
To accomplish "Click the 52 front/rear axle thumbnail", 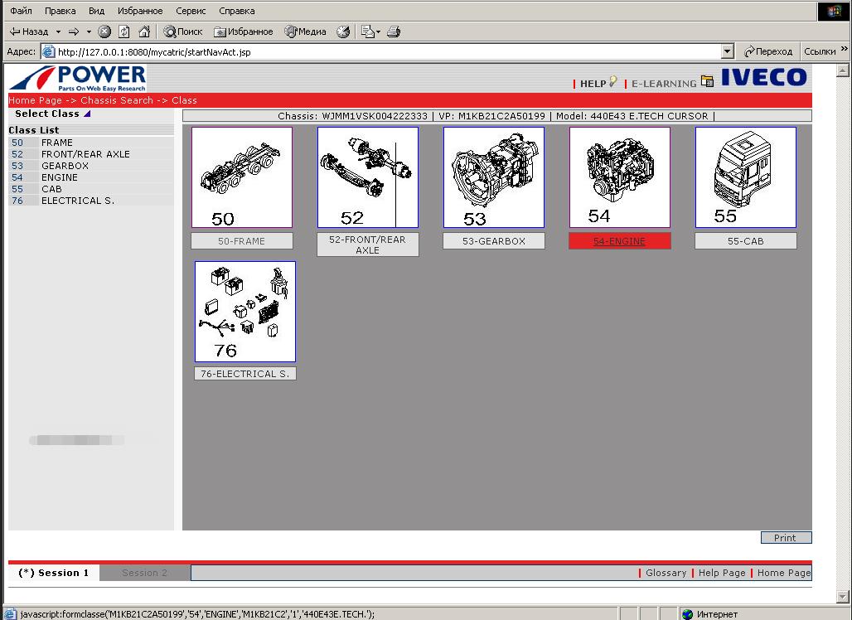I will pos(368,177).
